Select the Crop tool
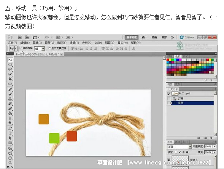Viewport: 224px width, 169px height. (10, 79)
